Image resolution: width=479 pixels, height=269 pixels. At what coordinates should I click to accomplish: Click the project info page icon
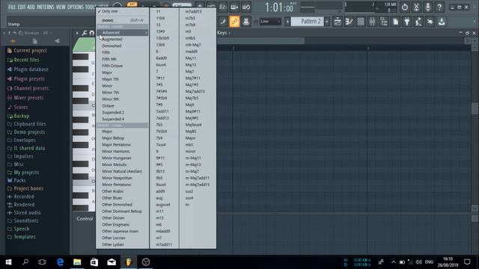(x=395, y=22)
